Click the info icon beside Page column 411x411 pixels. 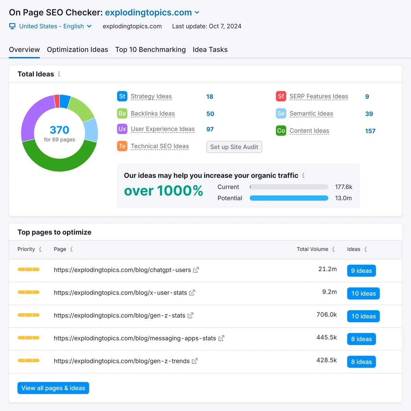[72, 249]
